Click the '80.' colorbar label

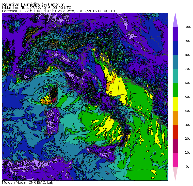coord(187,55)
